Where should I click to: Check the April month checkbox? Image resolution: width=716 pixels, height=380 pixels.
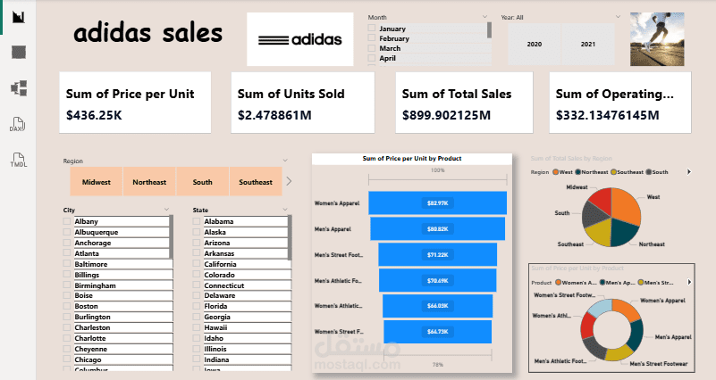pos(372,58)
